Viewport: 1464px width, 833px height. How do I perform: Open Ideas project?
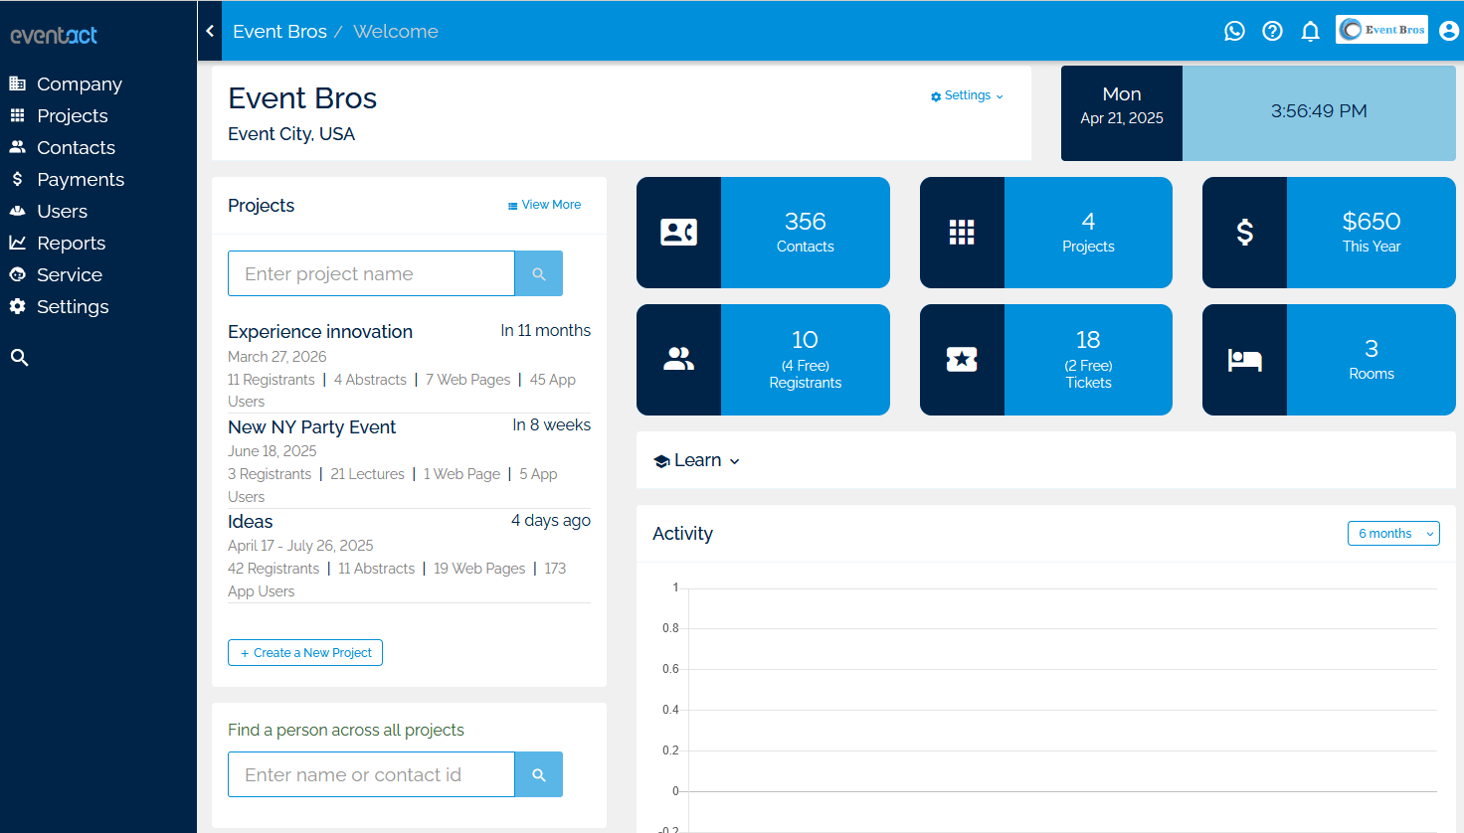(x=250, y=522)
